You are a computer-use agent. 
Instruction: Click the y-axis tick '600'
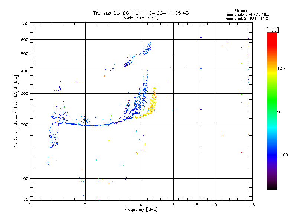click(25, 40)
